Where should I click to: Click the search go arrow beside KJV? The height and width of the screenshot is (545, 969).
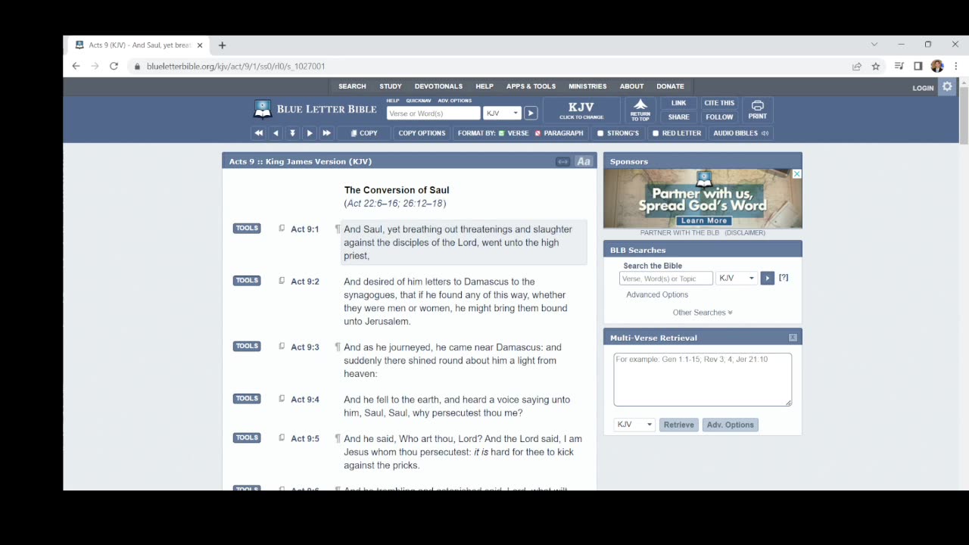coord(531,113)
